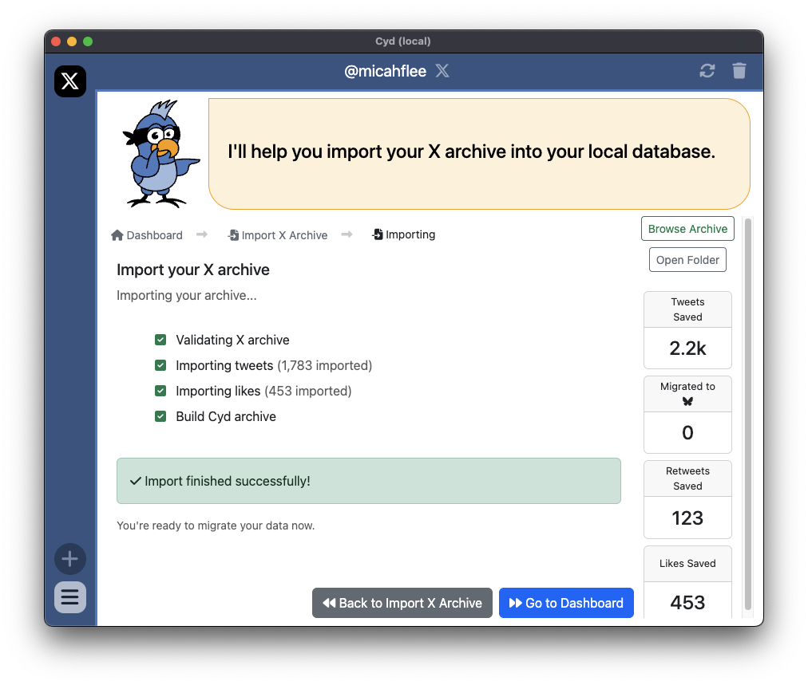Go to Dashboard breadcrumb link
Screen dimensions: 808x685
pyautogui.click(x=147, y=235)
